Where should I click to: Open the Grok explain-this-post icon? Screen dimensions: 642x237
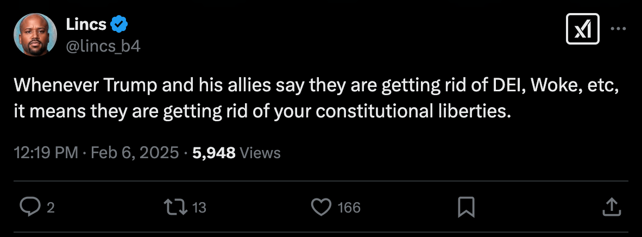pyautogui.click(x=583, y=28)
